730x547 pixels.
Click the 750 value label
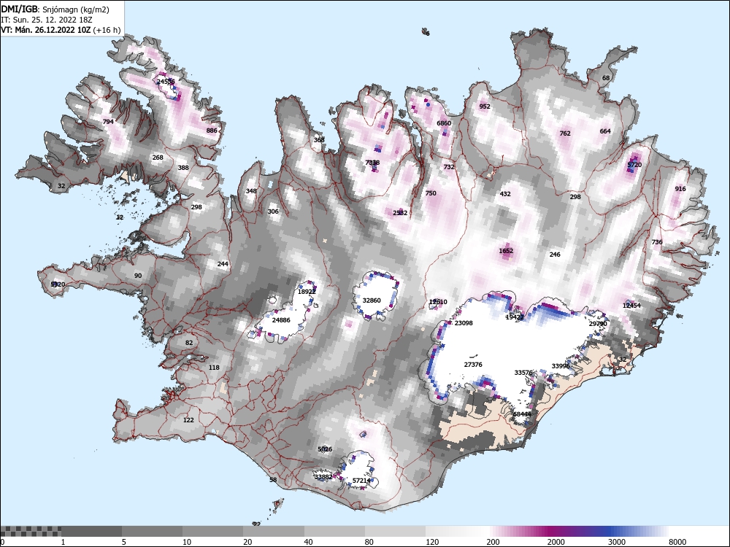(x=431, y=193)
